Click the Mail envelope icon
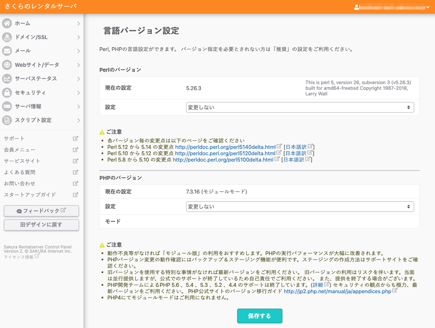This screenshot has height=328, width=435. pos(7,51)
